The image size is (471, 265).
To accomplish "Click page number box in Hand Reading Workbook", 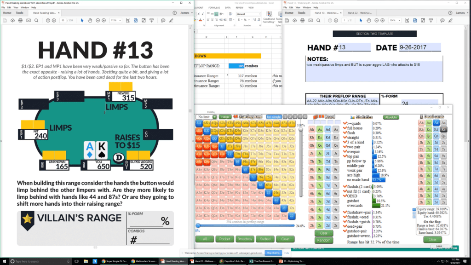I will click(x=63, y=20).
